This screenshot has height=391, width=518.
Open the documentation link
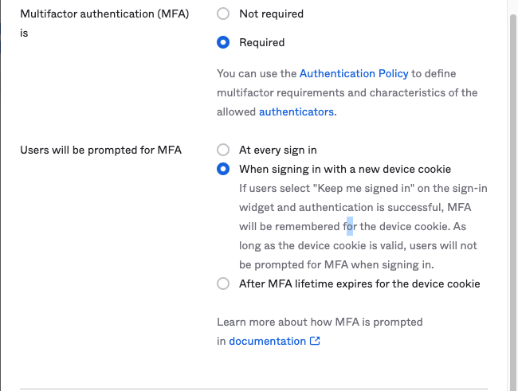click(267, 342)
